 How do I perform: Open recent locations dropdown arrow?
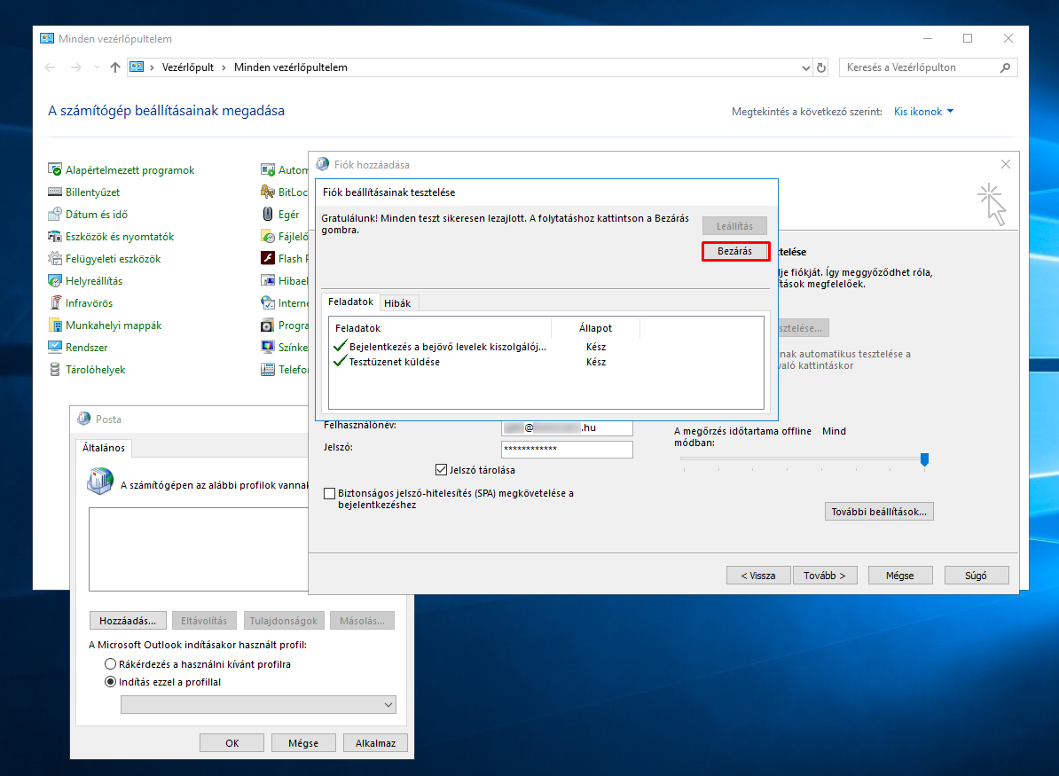[97, 67]
